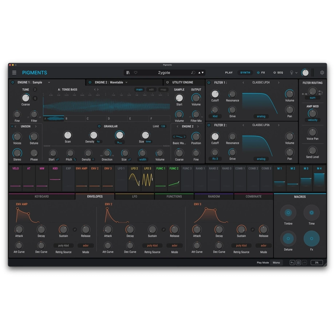This screenshot has width=335, height=335.
Task: Click the granular Limit 128 value field
Action: [x=163, y=126]
